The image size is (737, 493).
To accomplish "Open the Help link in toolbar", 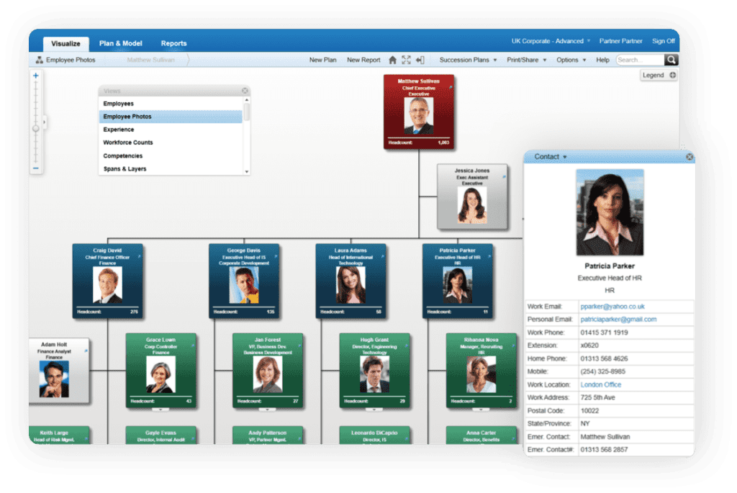I will click(602, 60).
